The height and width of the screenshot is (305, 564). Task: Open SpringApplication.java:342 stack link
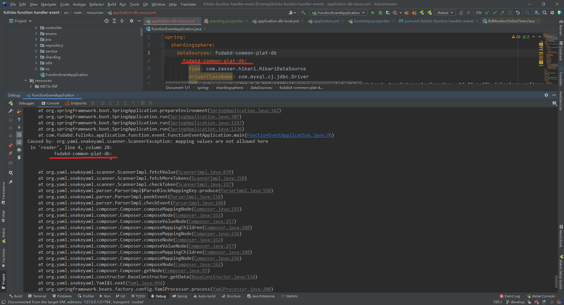[x=244, y=111]
